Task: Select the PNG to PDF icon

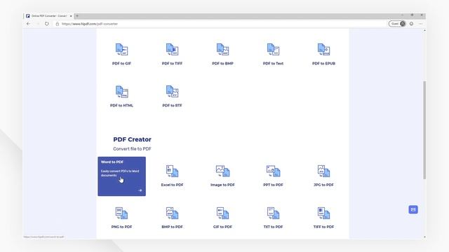Action: pos(121,213)
